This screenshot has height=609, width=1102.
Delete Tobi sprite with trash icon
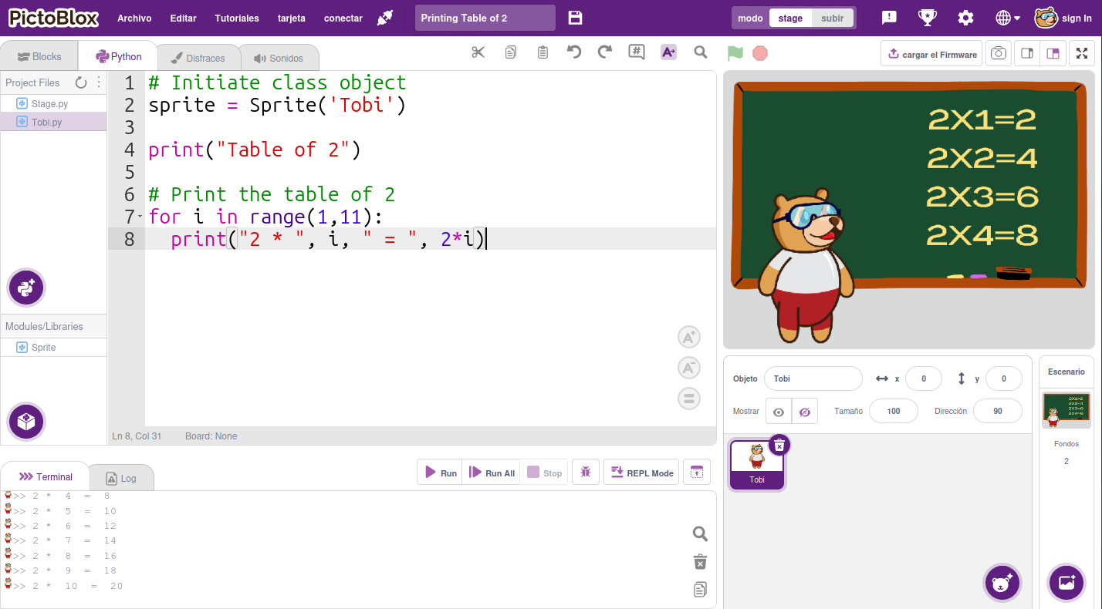(x=779, y=445)
